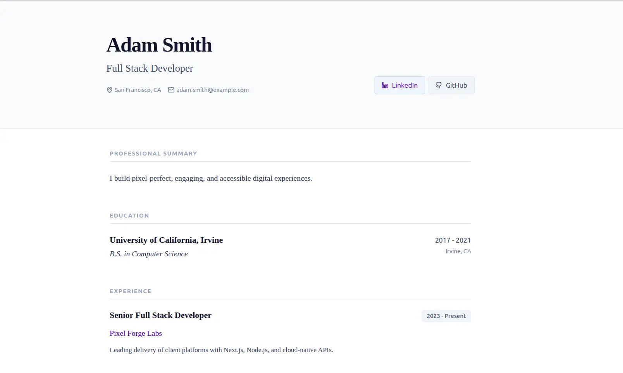Select the Professional Summary section heading
The image size is (623, 373).
point(153,154)
